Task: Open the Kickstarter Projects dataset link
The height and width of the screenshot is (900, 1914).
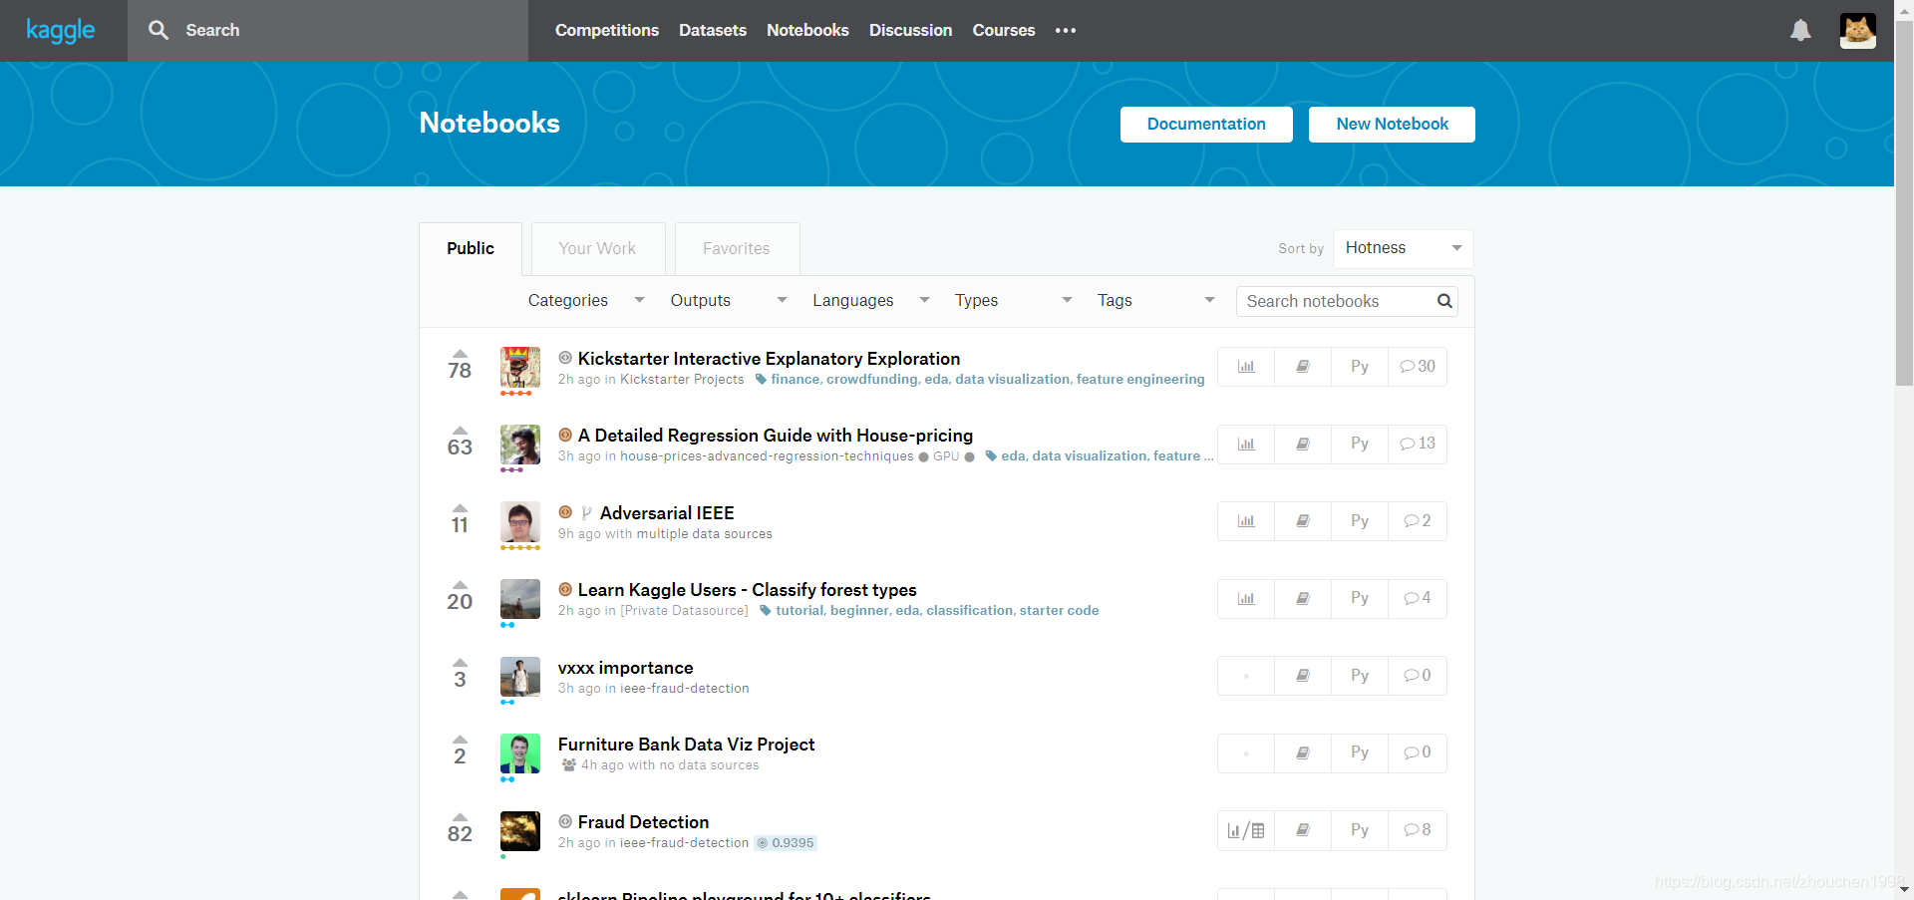Action: [682, 380]
